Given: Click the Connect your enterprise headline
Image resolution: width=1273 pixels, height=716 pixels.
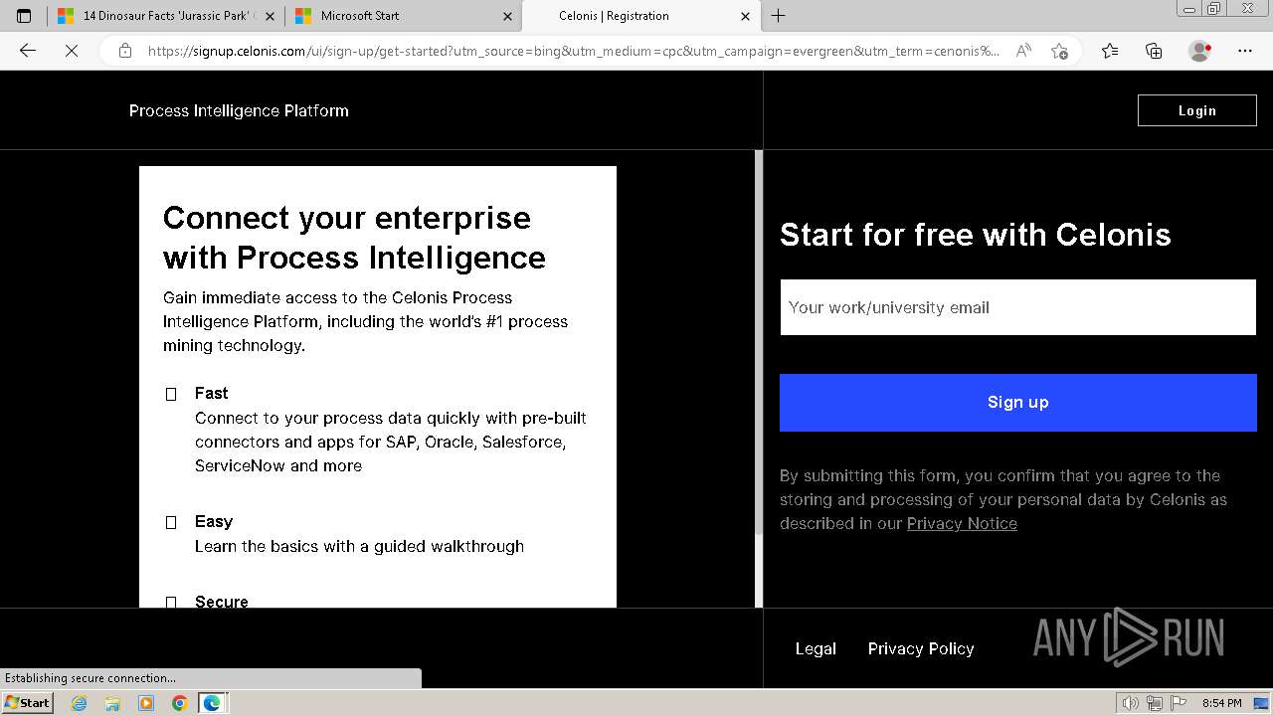Looking at the screenshot, I should [354, 238].
